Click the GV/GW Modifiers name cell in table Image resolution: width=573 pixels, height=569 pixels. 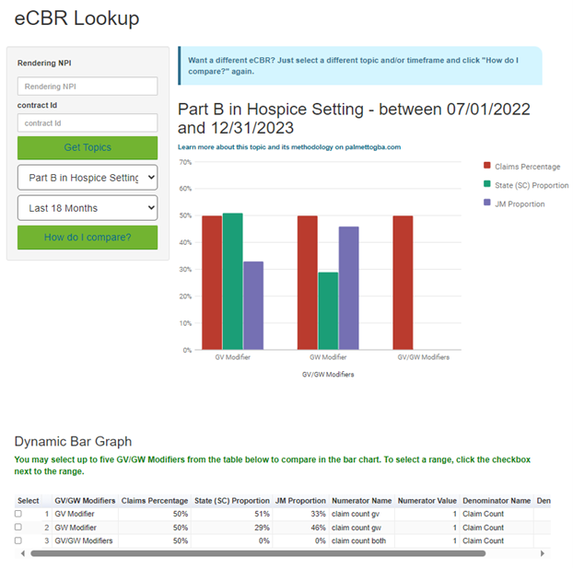(85, 540)
